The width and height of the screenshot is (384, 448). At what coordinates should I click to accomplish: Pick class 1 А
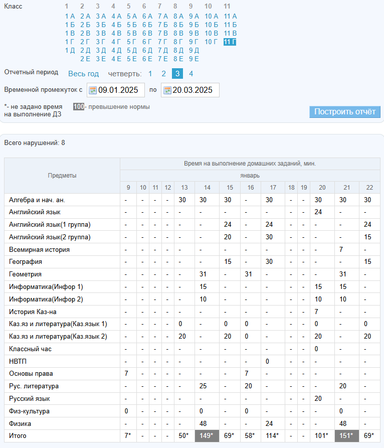point(70,16)
